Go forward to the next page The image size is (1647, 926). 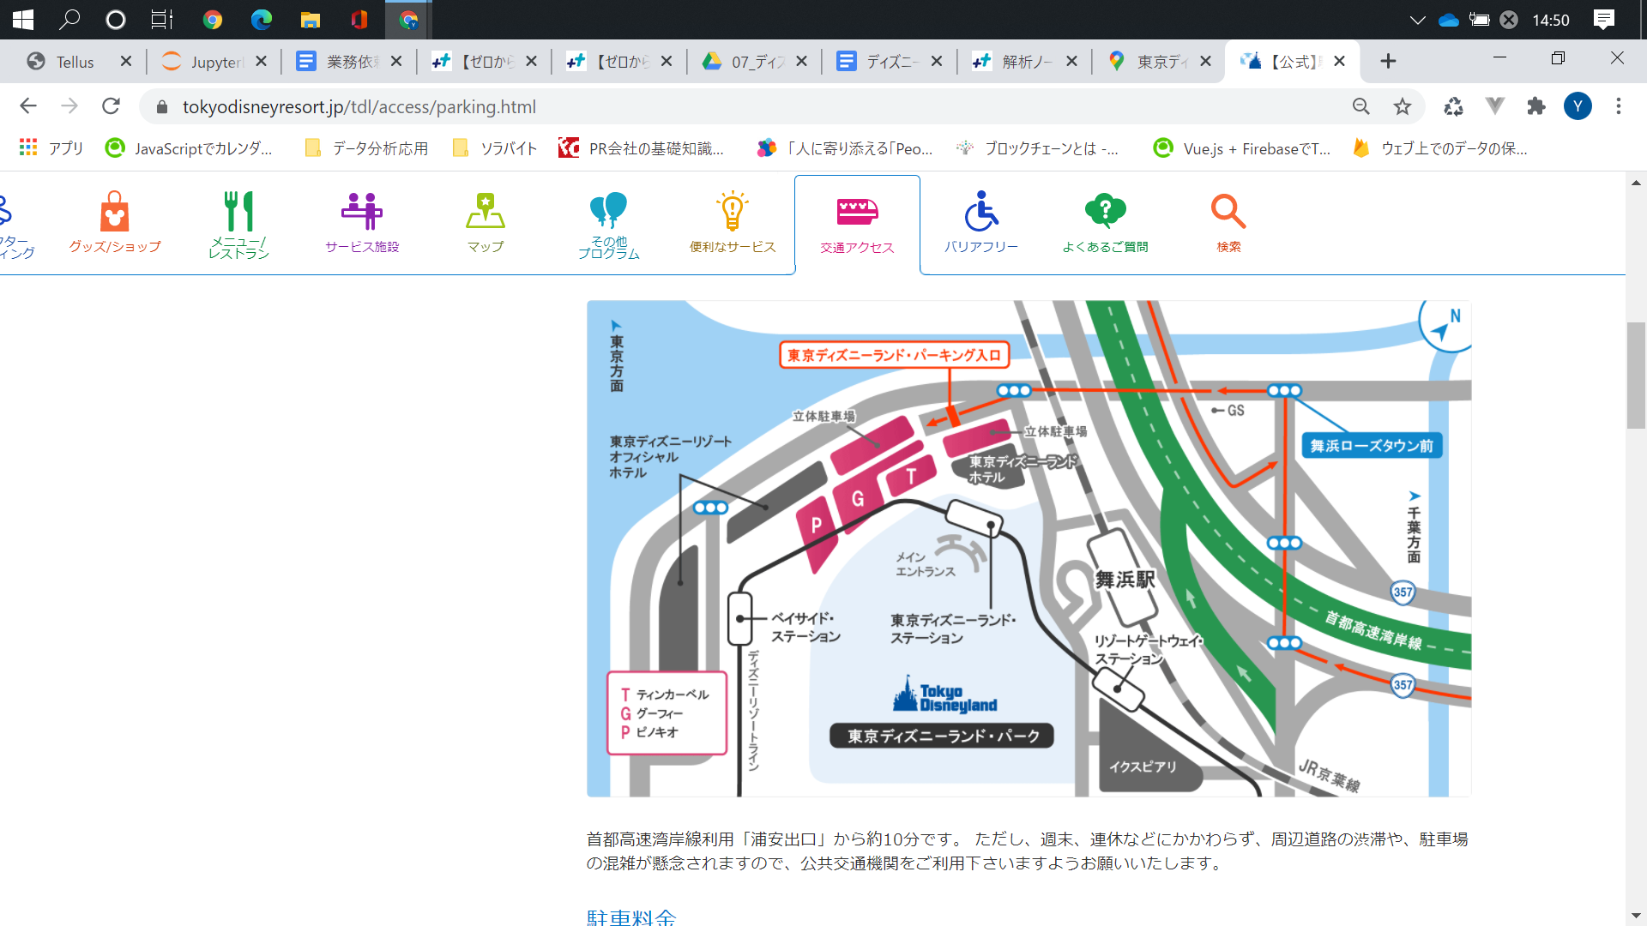(x=69, y=106)
